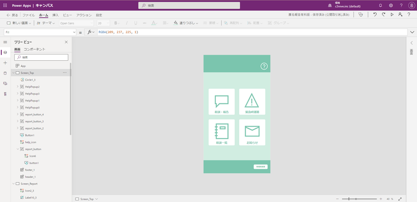Toggle Underline formatting
Image resolution: width=417 pixels, height=202 pixels.
[136, 23]
